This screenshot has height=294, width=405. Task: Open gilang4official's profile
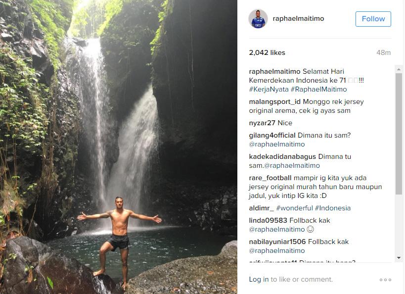point(272,136)
